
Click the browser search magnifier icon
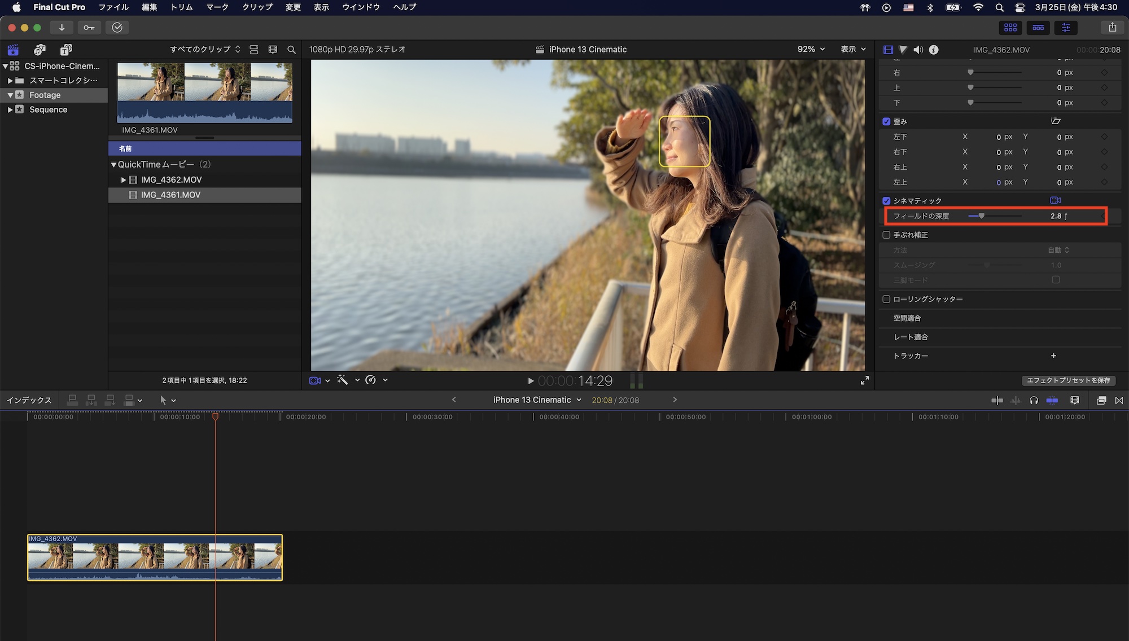(291, 50)
